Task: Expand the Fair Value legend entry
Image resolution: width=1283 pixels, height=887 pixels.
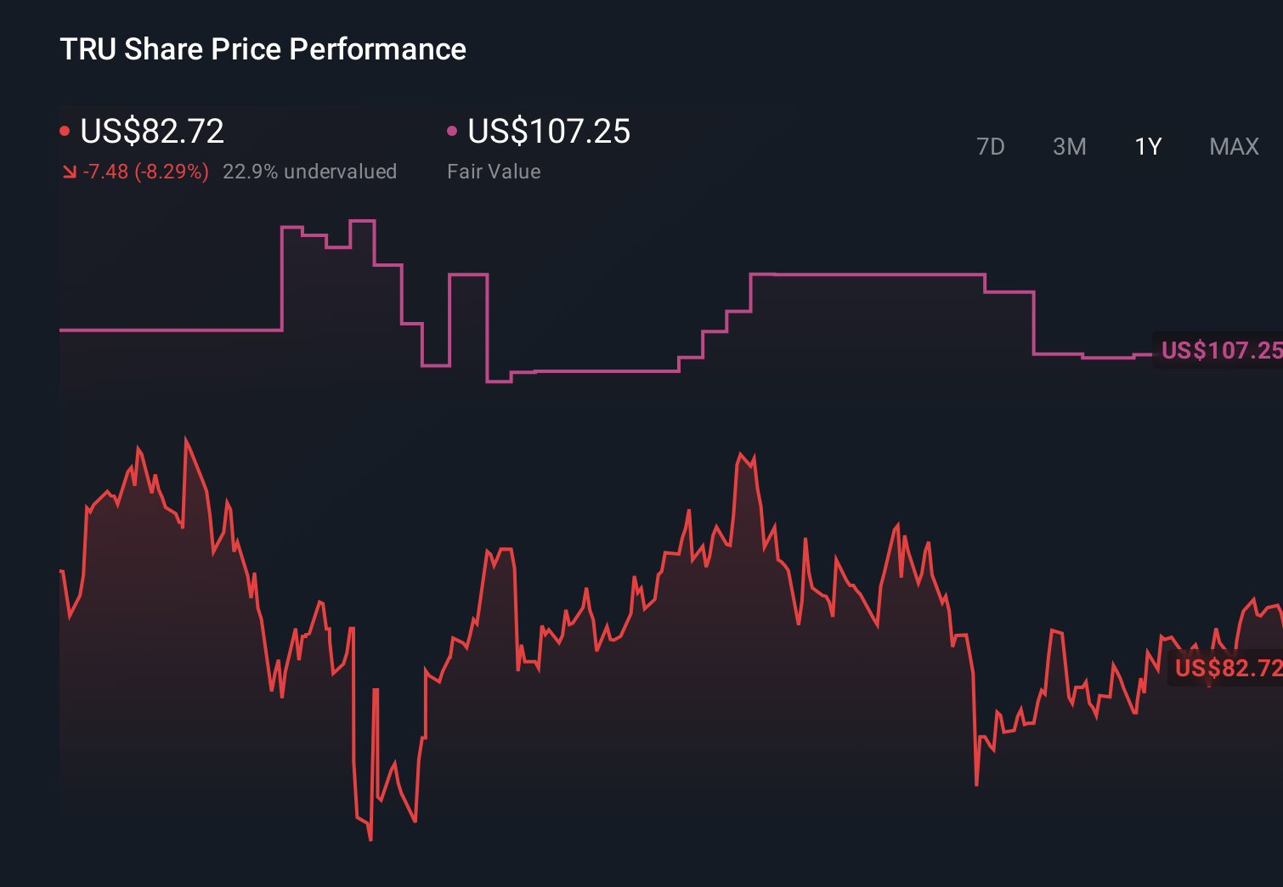Action: [494, 171]
